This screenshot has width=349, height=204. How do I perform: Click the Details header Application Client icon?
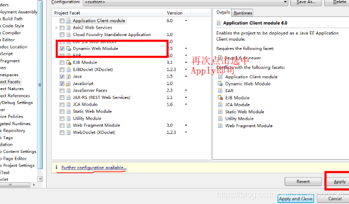point(219,23)
